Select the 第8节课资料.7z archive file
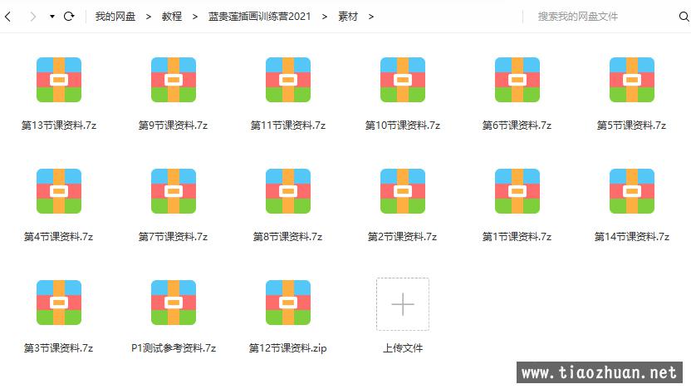The height and width of the screenshot is (389, 691). coord(288,191)
